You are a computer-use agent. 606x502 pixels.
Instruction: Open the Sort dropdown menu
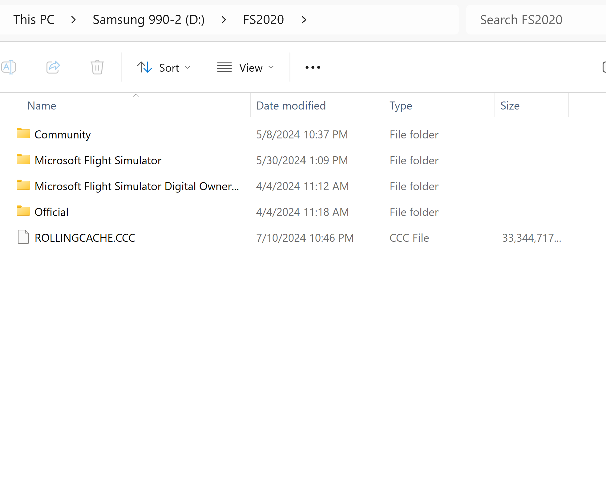(164, 68)
